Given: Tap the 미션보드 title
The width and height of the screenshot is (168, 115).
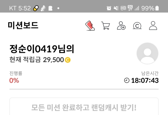Looking at the screenshot, I should pos(23,25).
